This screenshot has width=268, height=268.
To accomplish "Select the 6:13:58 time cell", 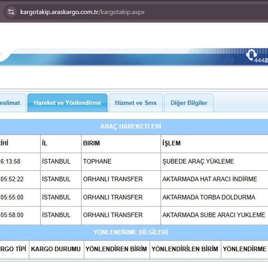I will pos(20,162).
